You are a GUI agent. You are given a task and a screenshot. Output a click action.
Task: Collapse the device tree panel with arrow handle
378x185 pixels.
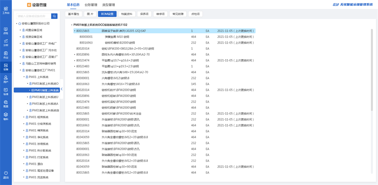[61, 89]
